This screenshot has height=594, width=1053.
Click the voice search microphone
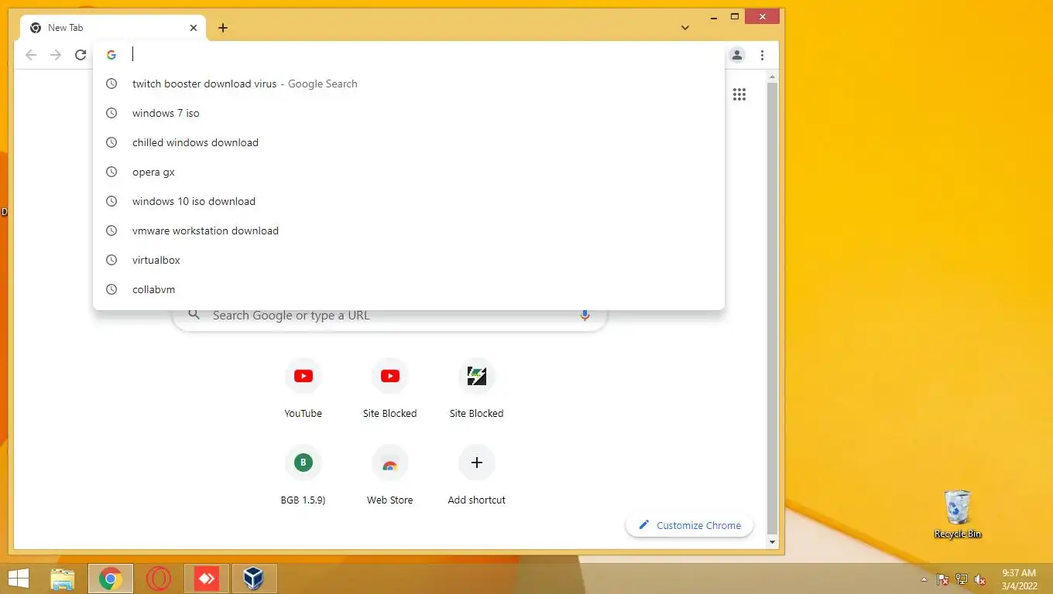tap(585, 316)
